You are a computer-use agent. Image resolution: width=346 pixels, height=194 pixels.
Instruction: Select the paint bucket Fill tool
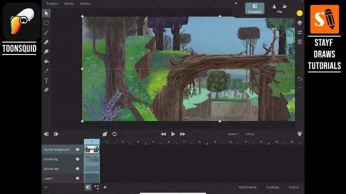point(46,61)
